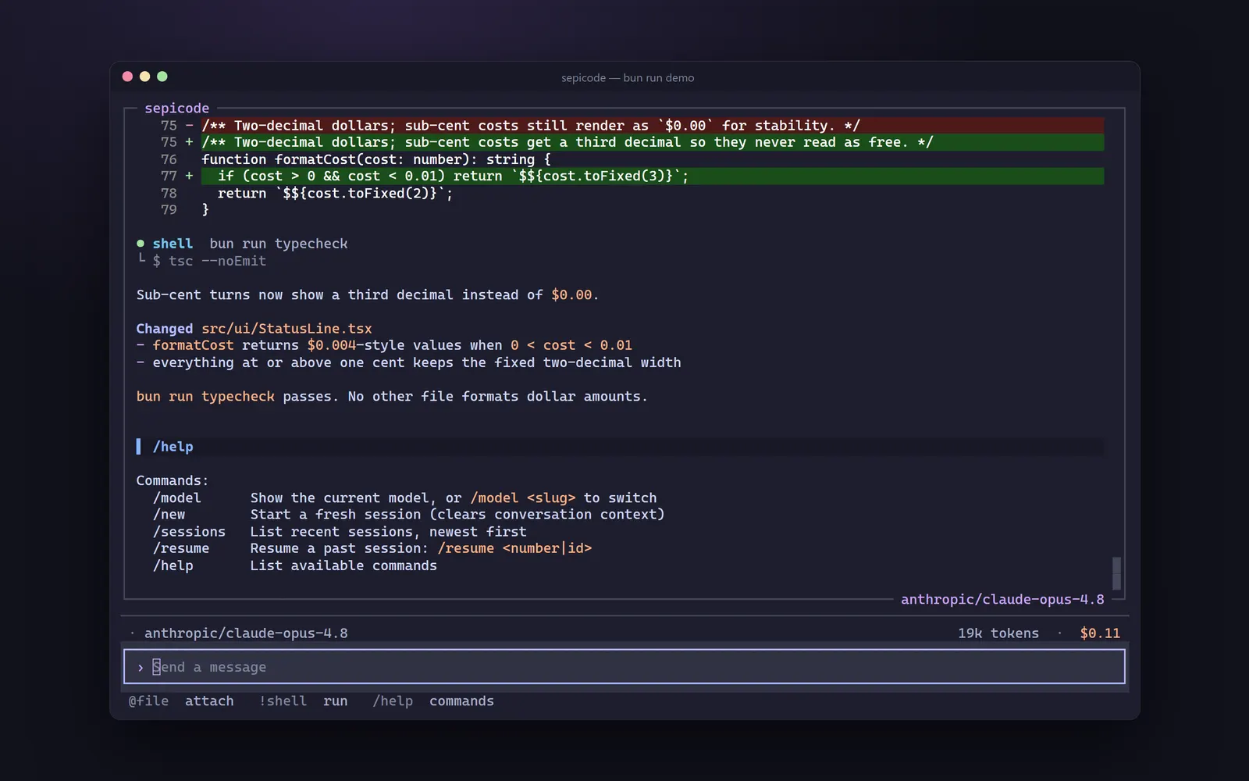The image size is (1249, 781).
Task: Click the orange $0.00 in the summary sentence
Action: tap(571, 295)
